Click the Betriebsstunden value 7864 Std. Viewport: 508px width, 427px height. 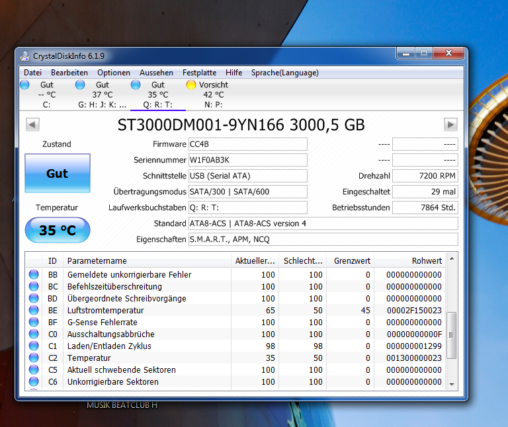(x=425, y=208)
